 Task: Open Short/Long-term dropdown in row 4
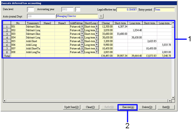(97, 37)
